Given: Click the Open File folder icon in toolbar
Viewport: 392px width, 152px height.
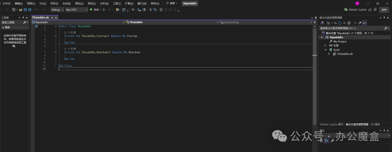Looking at the screenshot, I should coord(20,10).
